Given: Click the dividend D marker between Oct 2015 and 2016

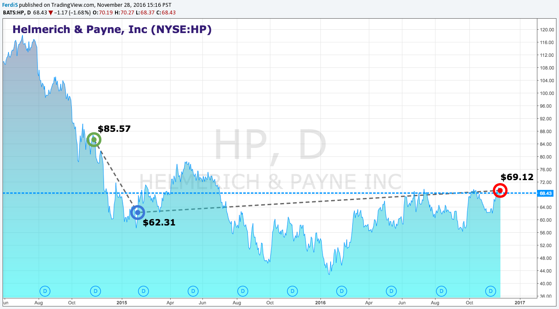Looking at the screenshot, I should [292, 291].
